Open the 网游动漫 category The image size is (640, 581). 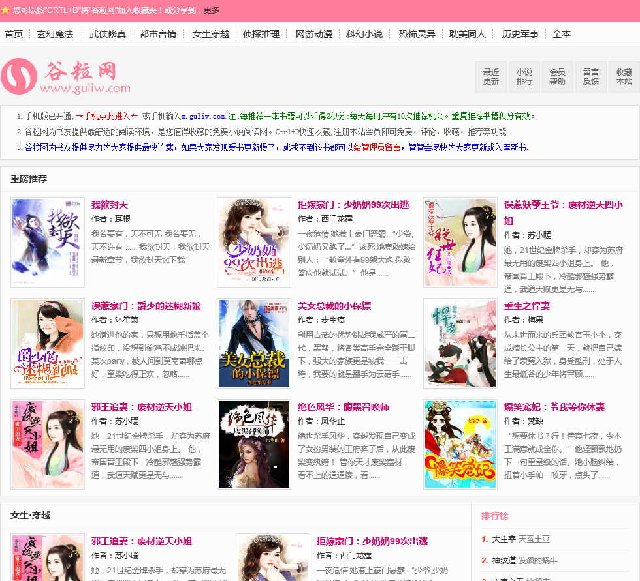click(x=314, y=34)
